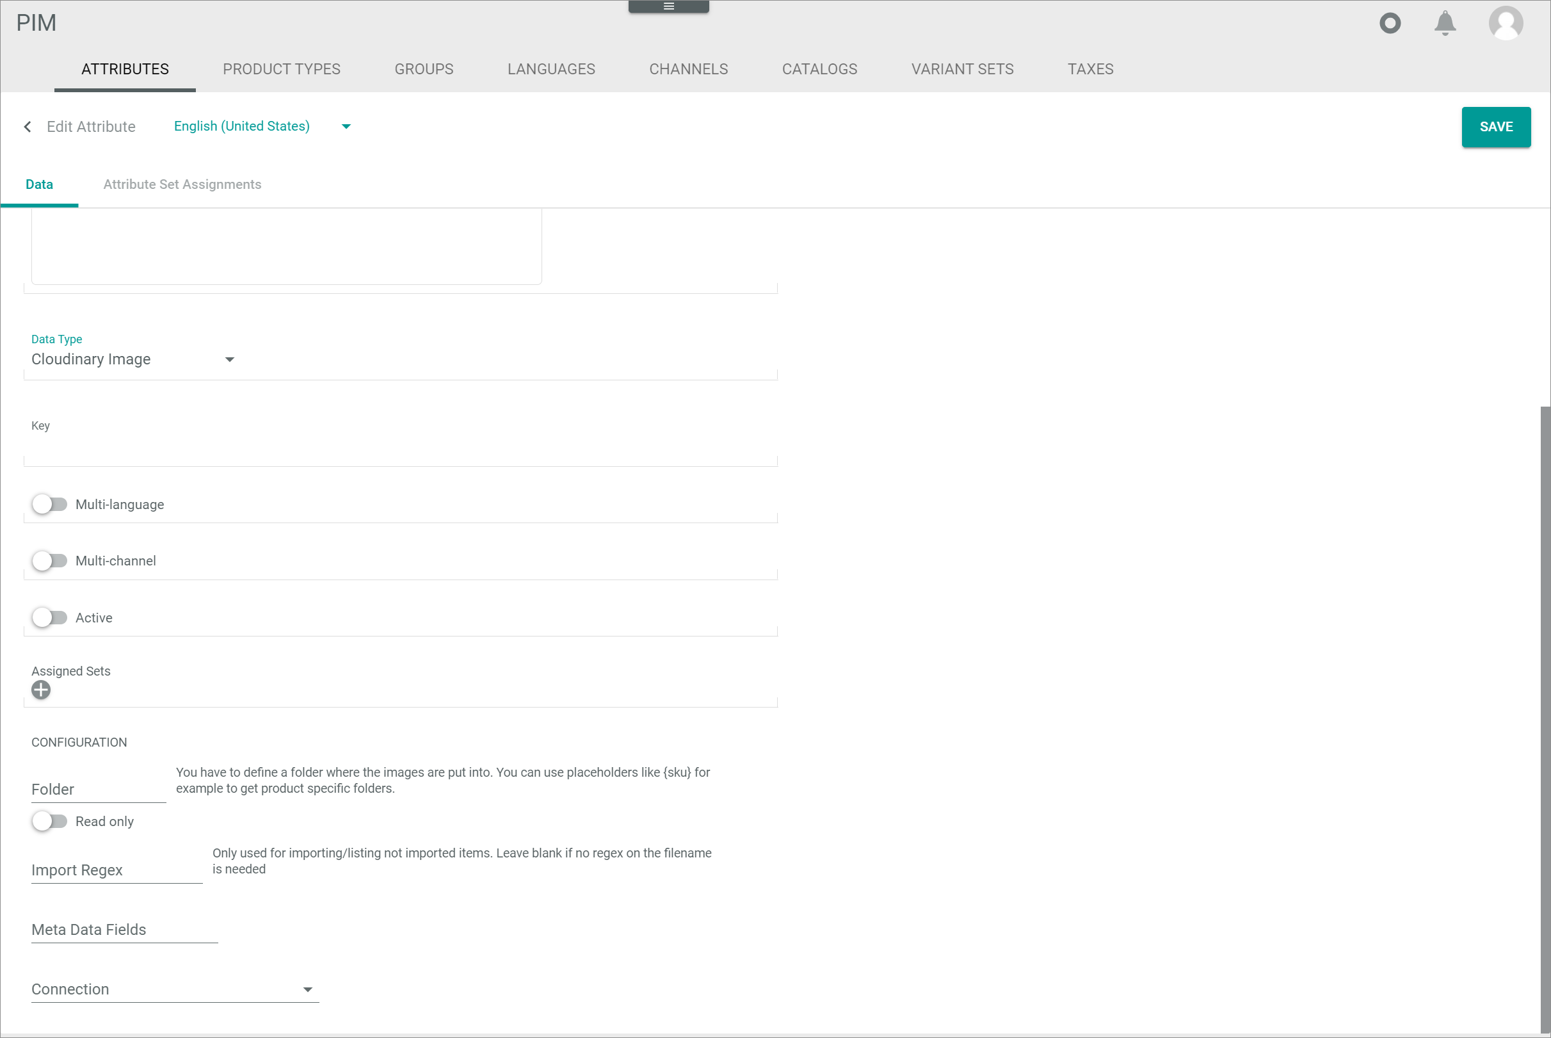Open the Variant Sets tab
This screenshot has height=1038, width=1551.
coord(962,69)
